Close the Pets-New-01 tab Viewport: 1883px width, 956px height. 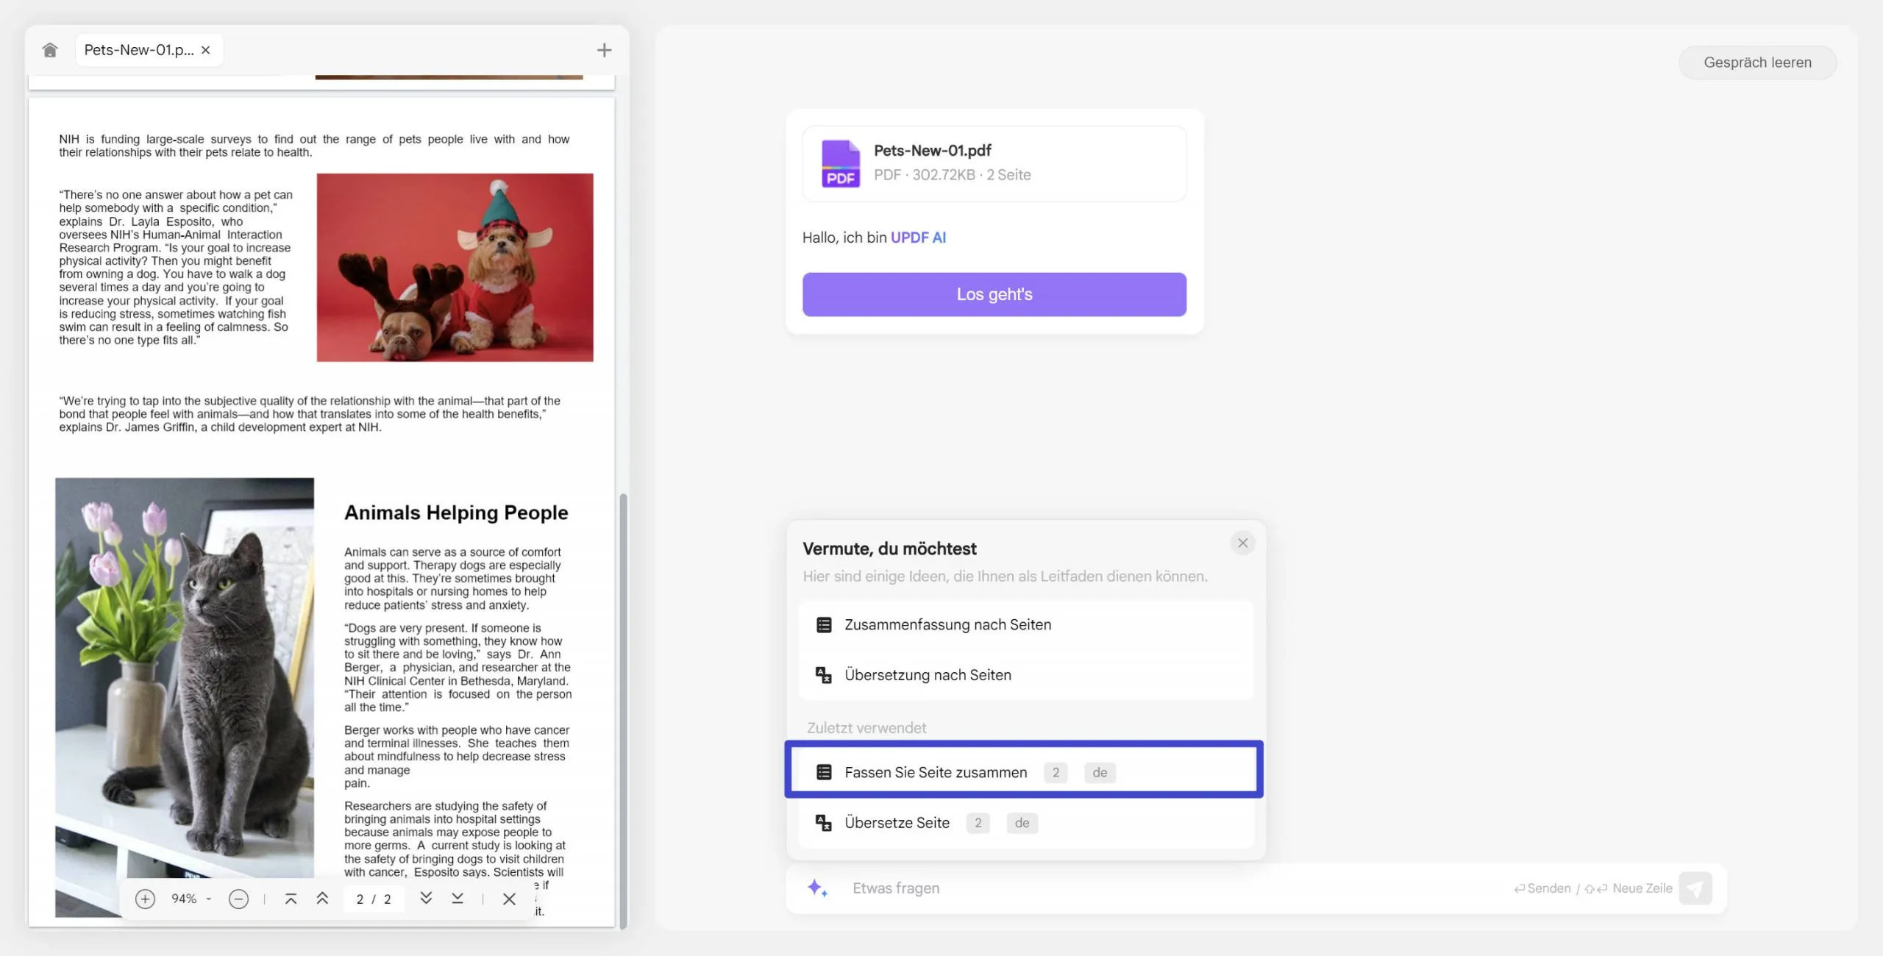(x=206, y=50)
